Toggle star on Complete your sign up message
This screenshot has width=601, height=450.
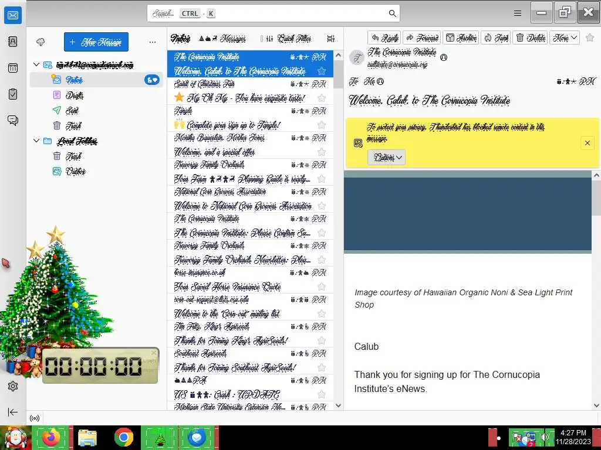tap(322, 125)
